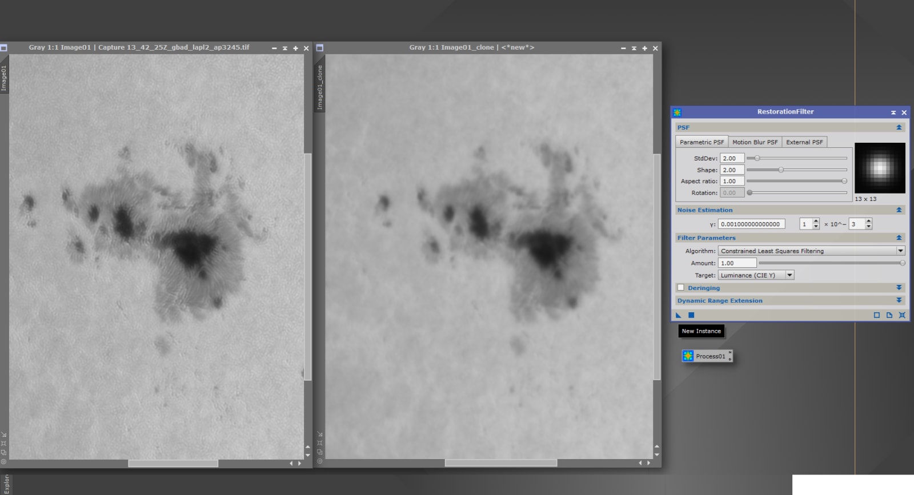The width and height of the screenshot is (914, 495).
Task: Shade the Image01_clone window with the arrow button
Action: [x=634, y=49]
